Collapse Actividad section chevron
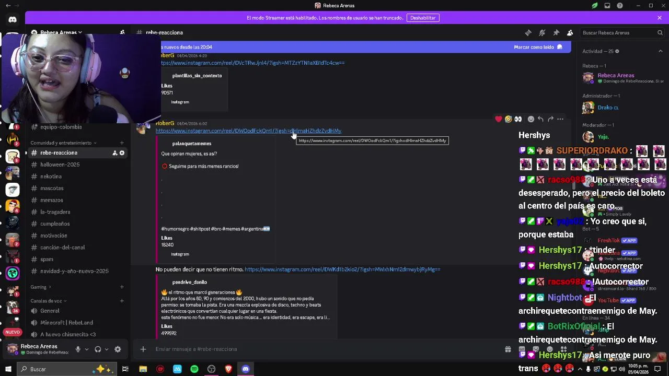Screen dimensions: 669x376 tap(660, 51)
